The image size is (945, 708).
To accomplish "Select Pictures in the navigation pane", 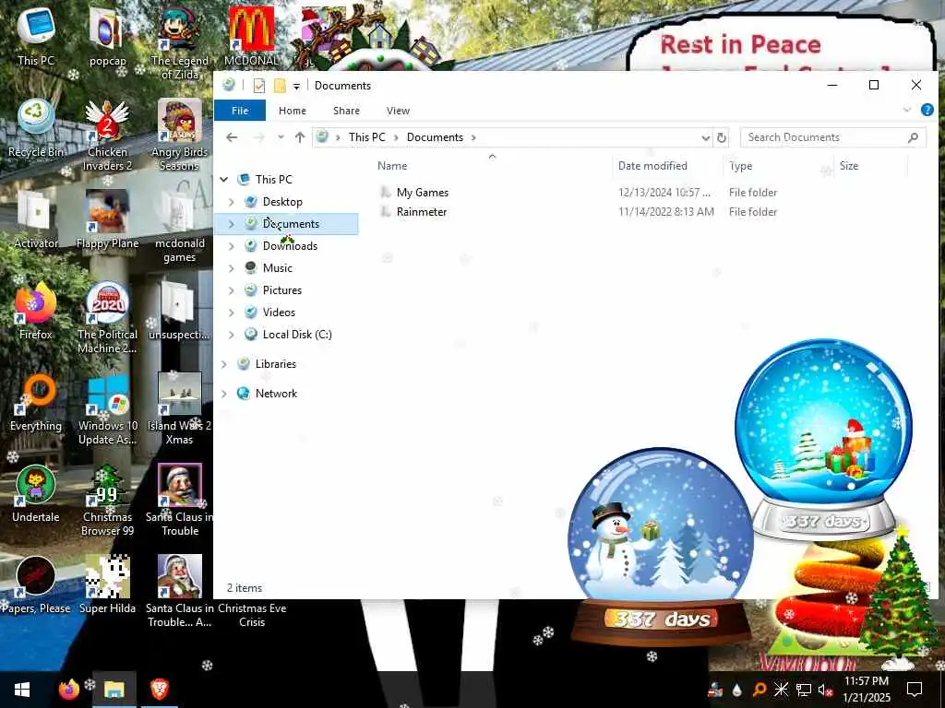I will 282,290.
